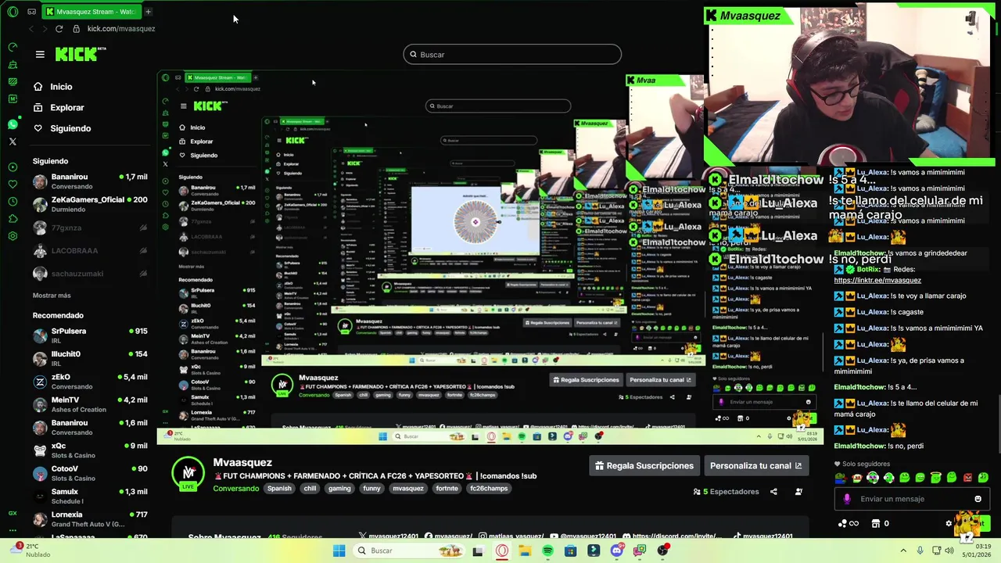Open emoji picker in chat input
The width and height of the screenshot is (1001, 563).
pyautogui.click(x=978, y=499)
